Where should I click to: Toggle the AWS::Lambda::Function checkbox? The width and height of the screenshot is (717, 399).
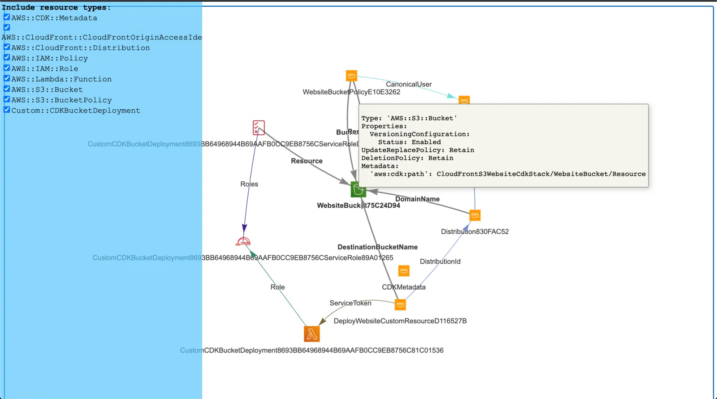click(x=7, y=78)
